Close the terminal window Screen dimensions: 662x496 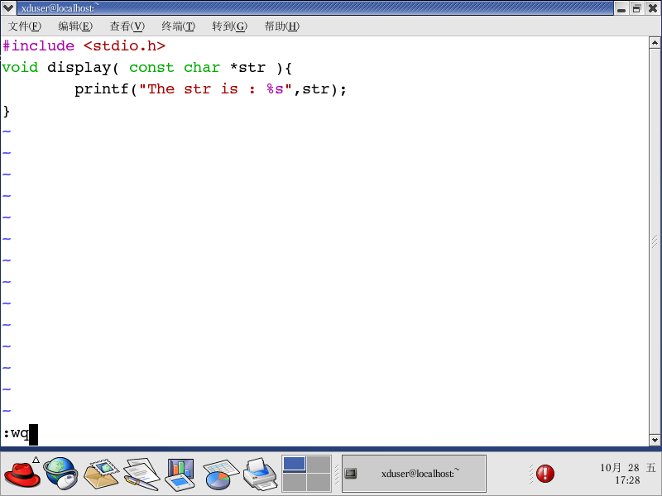[652, 8]
